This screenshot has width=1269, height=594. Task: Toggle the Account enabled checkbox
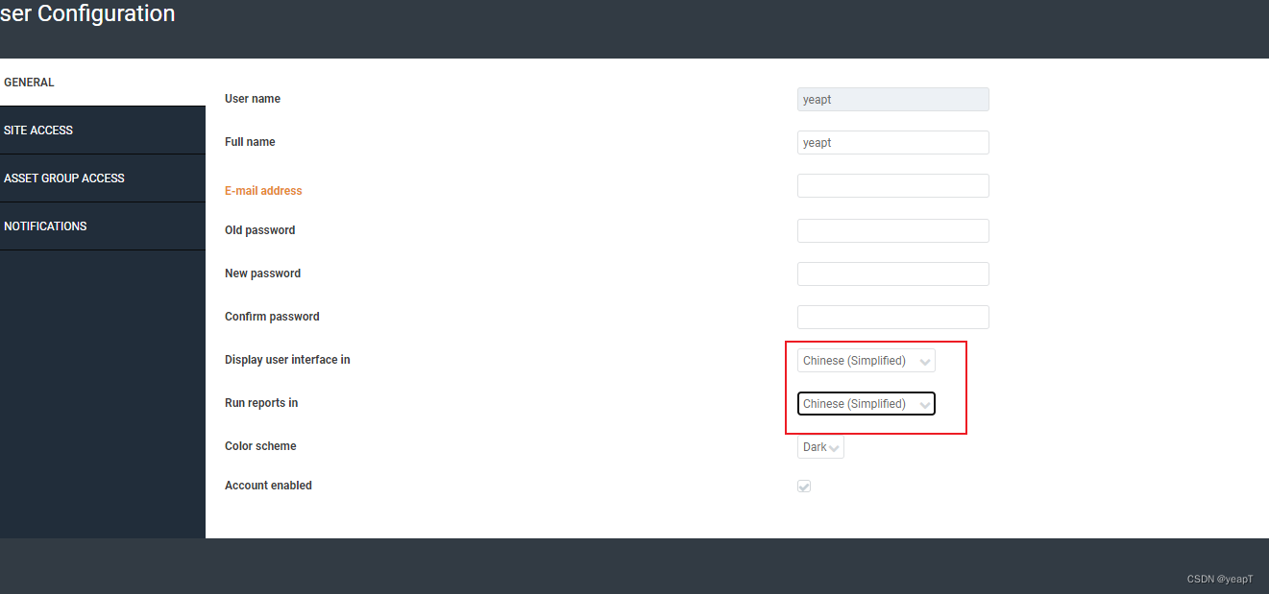coord(804,487)
